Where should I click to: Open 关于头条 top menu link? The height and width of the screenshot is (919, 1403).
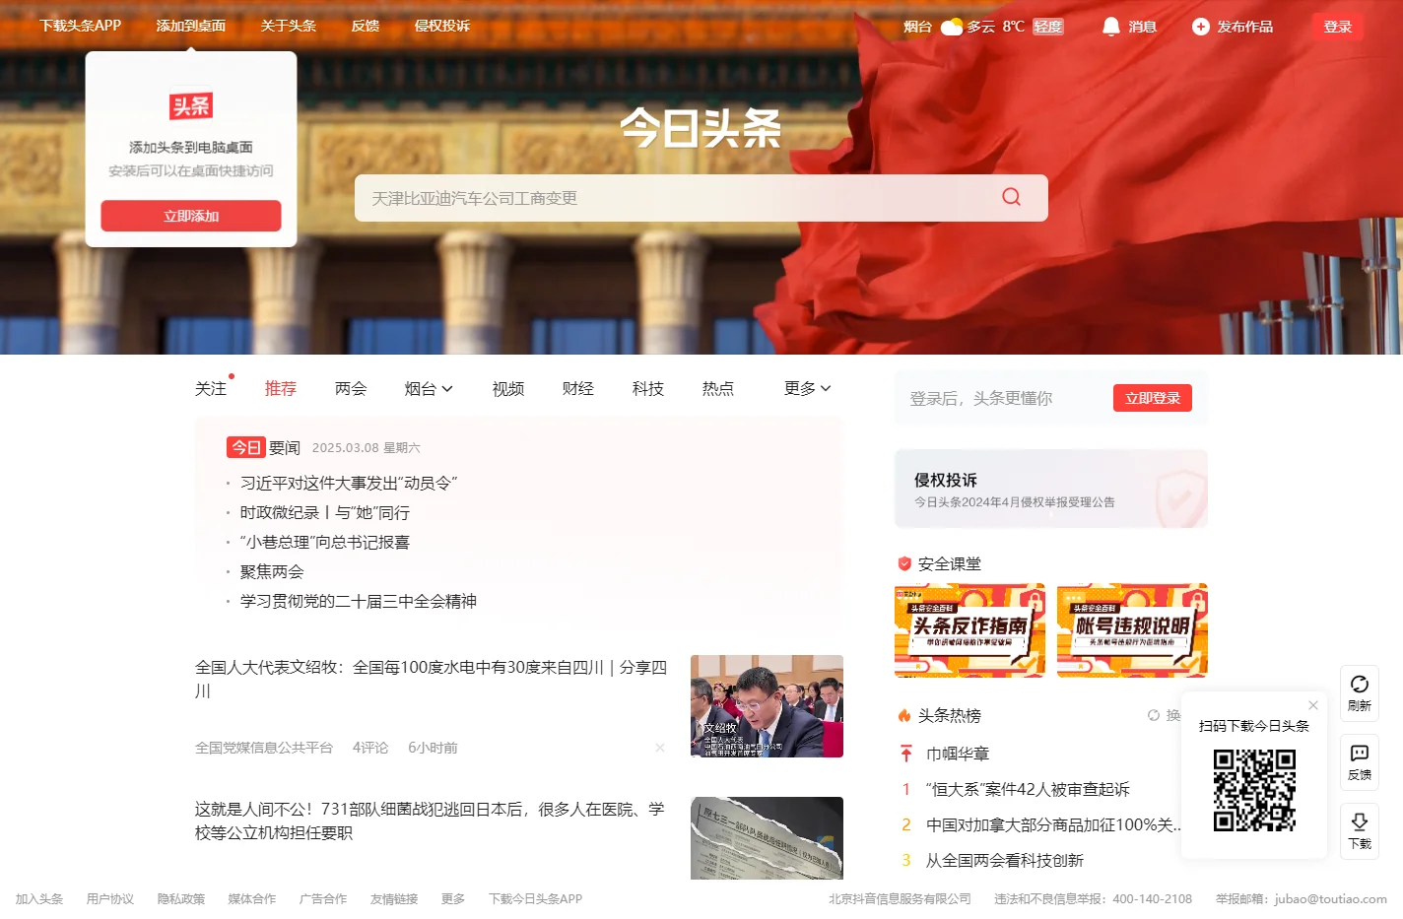[x=289, y=26]
